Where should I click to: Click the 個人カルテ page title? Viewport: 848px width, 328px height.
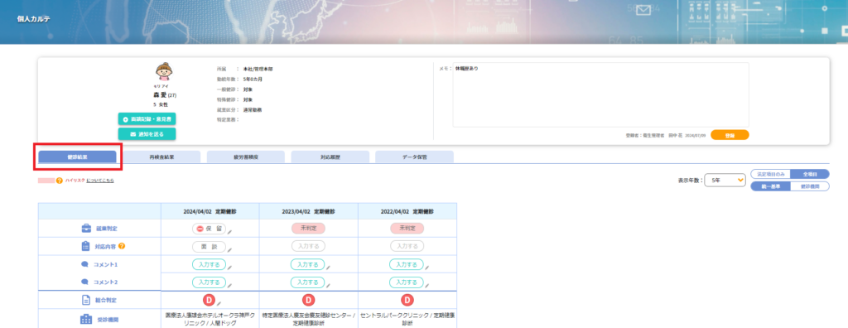pos(34,19)
